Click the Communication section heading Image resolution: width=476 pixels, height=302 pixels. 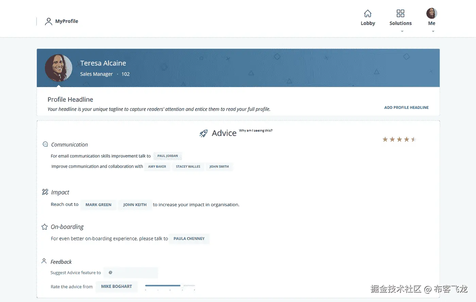(69, 145)
